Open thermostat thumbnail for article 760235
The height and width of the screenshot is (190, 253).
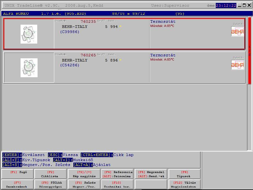point(29,34)
